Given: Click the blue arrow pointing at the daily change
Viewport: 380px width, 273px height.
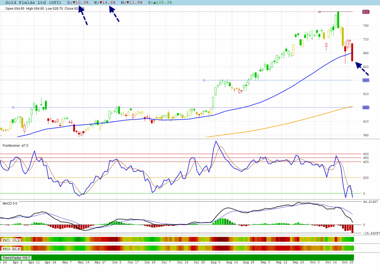Looking at the screenshot, I should pyautogui.click(x=83, y=16).
